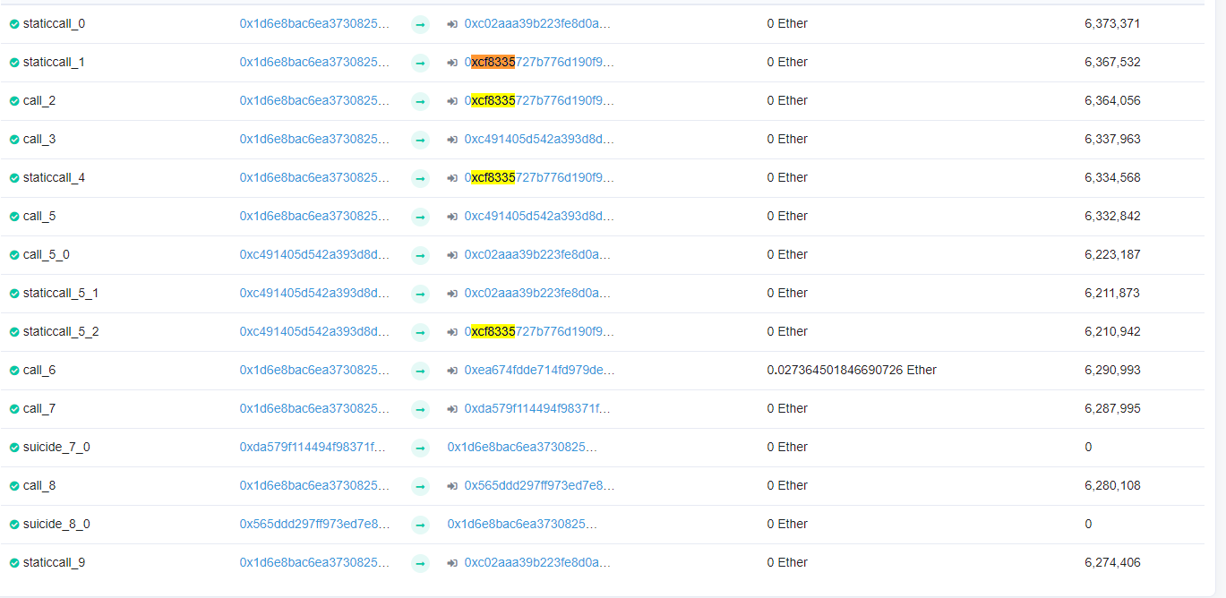
Task: Open the destination 0xc02aaa39b223 in staticcall_5_1 row
Action: 537,294
